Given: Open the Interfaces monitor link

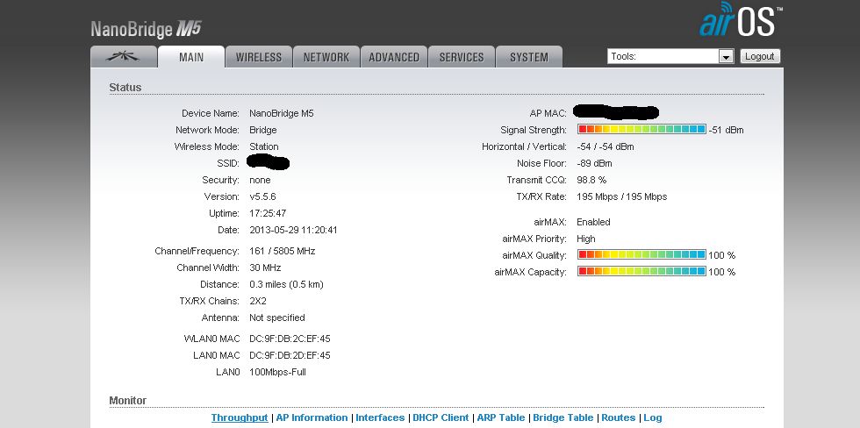Looking at the screenshot, I should (380, 417).
